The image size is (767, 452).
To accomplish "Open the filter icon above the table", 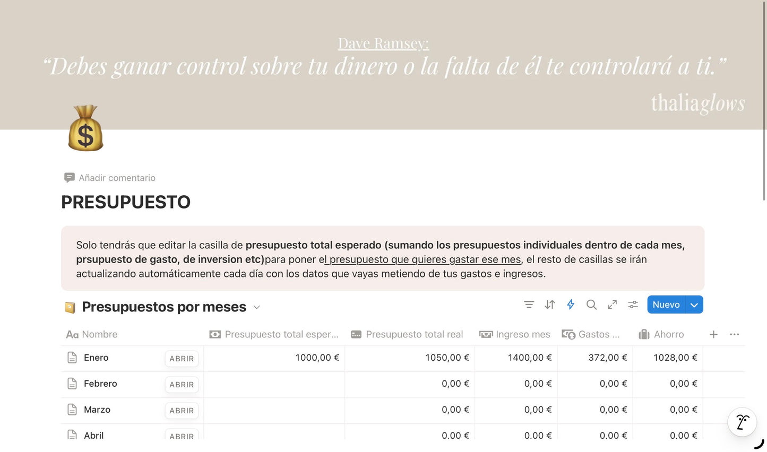I will coord(529,305).
